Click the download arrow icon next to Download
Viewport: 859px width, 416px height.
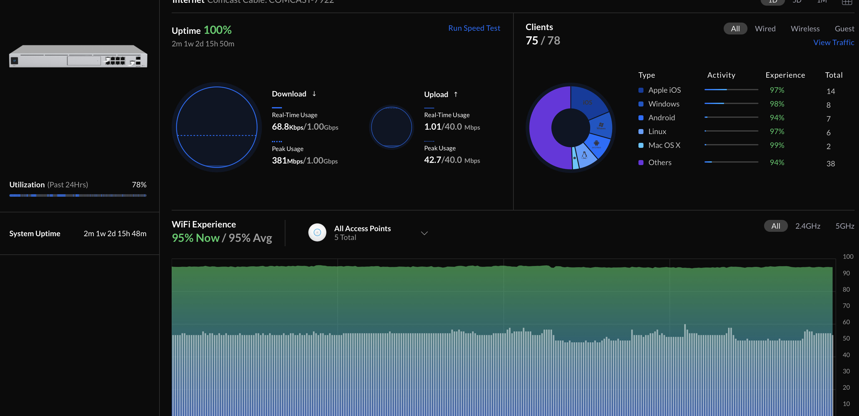coord(314,94)
